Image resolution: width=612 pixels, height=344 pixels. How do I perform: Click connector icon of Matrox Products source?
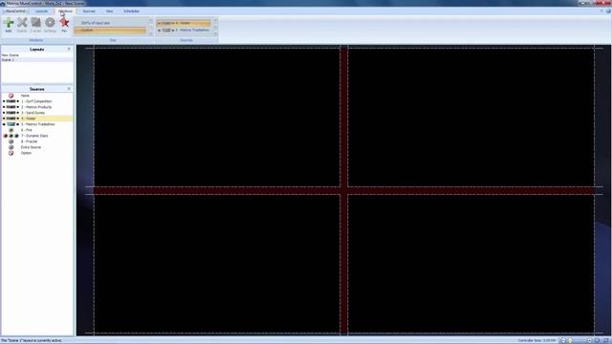(11, 107)
